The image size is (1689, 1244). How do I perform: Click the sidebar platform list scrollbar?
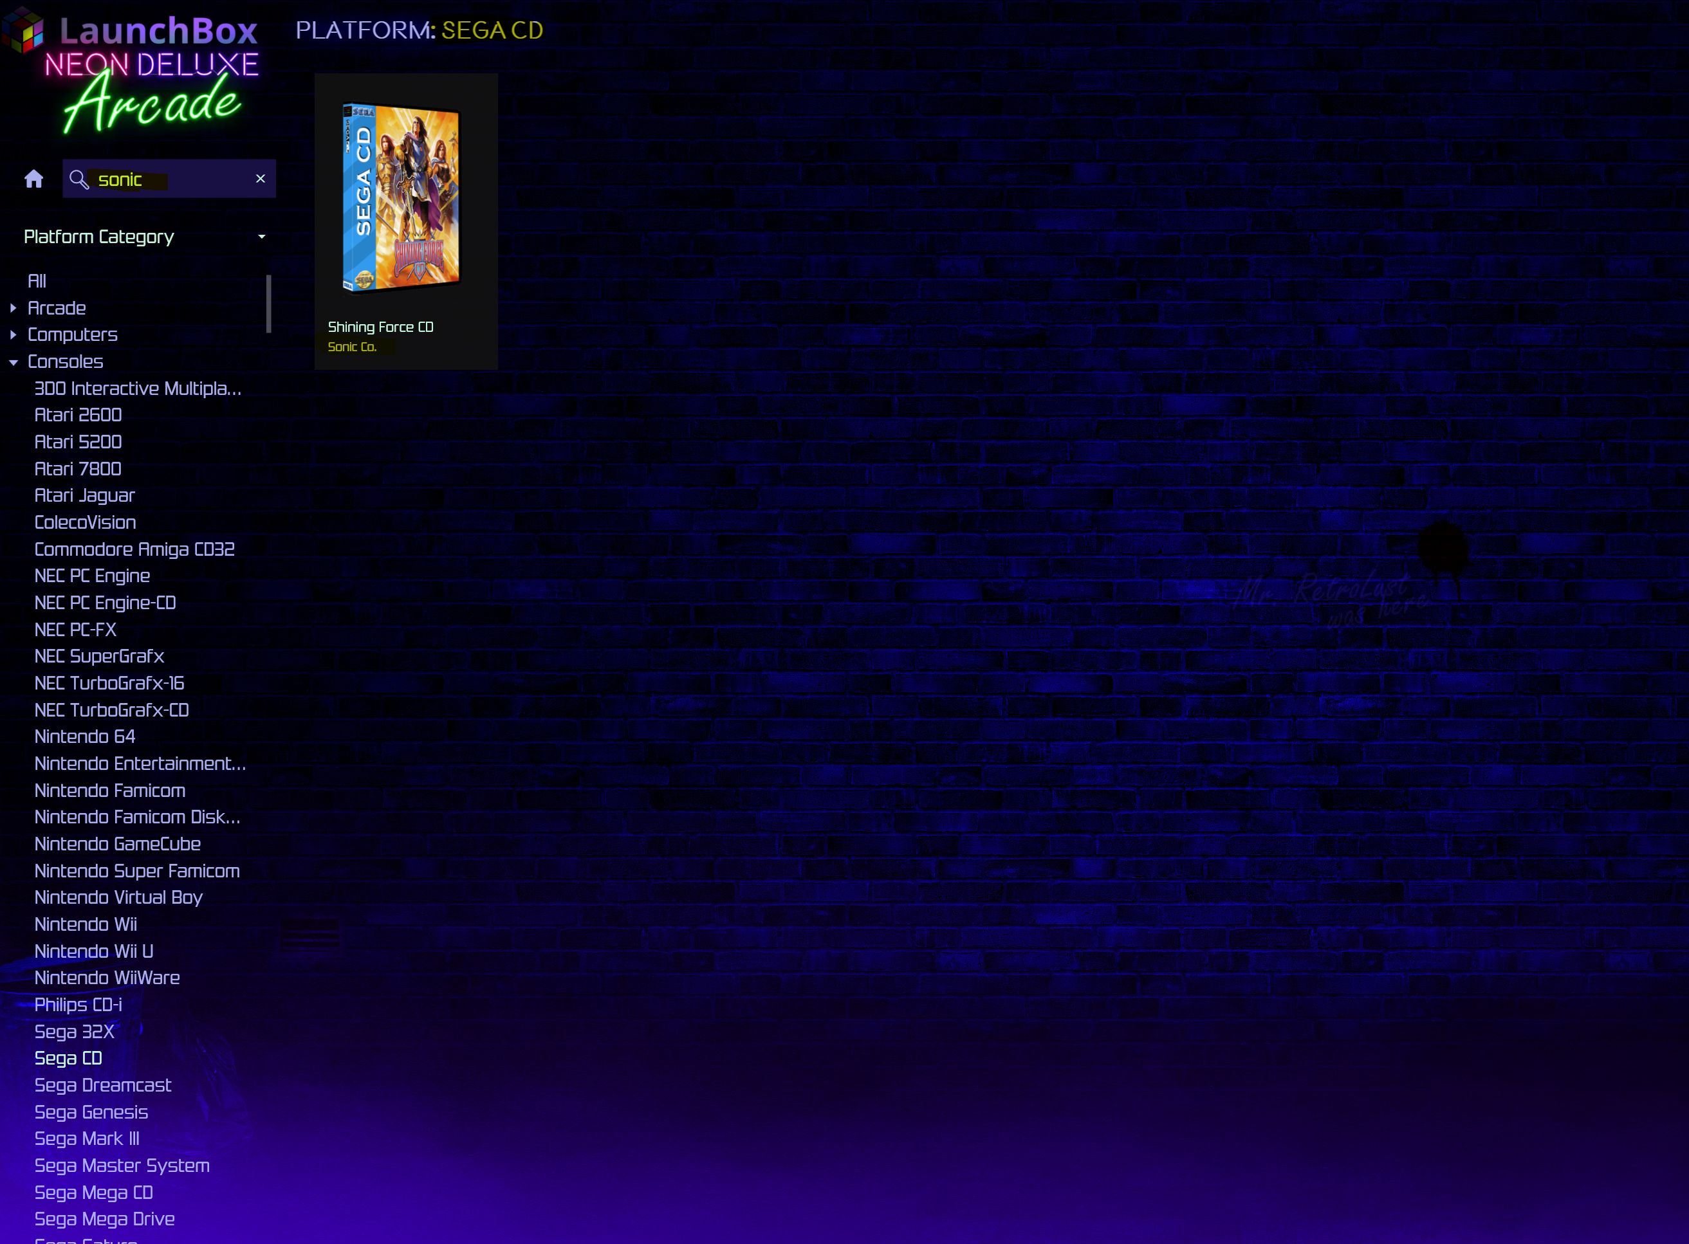[269, 304]
